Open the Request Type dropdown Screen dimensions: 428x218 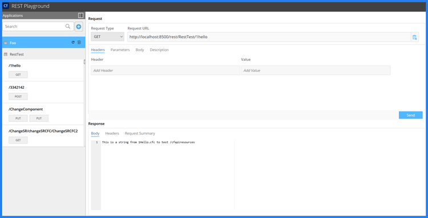[107, 37]
